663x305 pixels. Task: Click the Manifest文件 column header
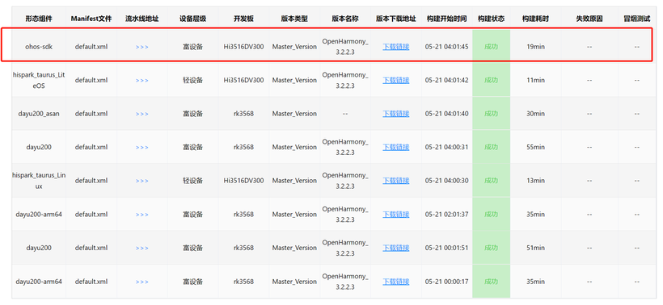(91, 19)
